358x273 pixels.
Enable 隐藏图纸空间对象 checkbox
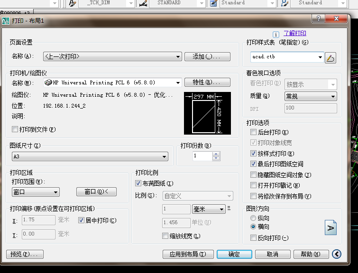coord(253,175)
